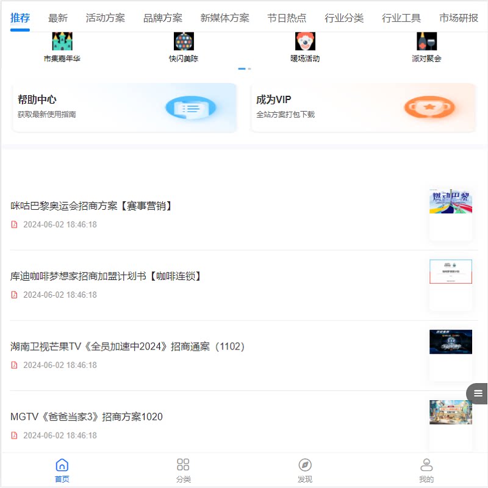
Task: Go to 首页 home icon
Action: point(62,465)
